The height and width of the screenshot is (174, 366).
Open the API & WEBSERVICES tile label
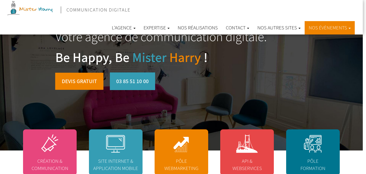click(x=247, y=165)
